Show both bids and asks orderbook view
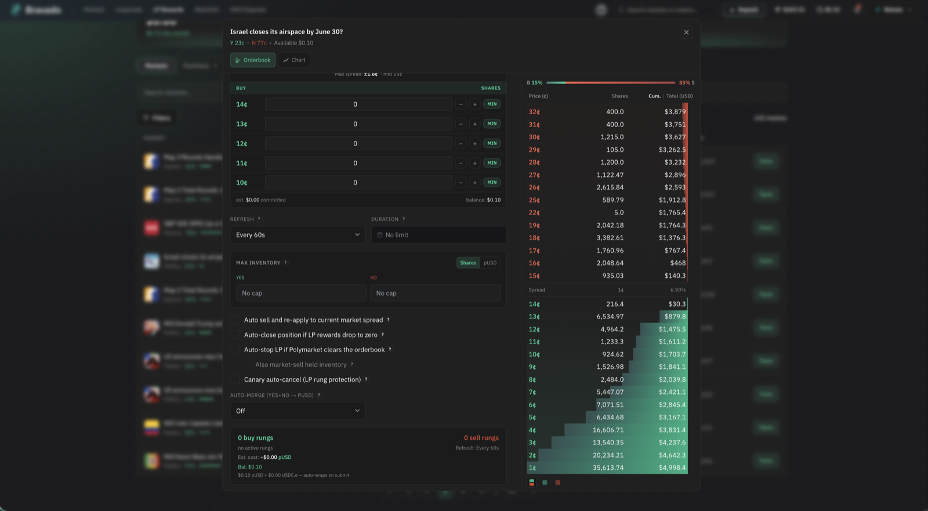Image resolution: width=928 pixels, height=511 pixels. 532,483
